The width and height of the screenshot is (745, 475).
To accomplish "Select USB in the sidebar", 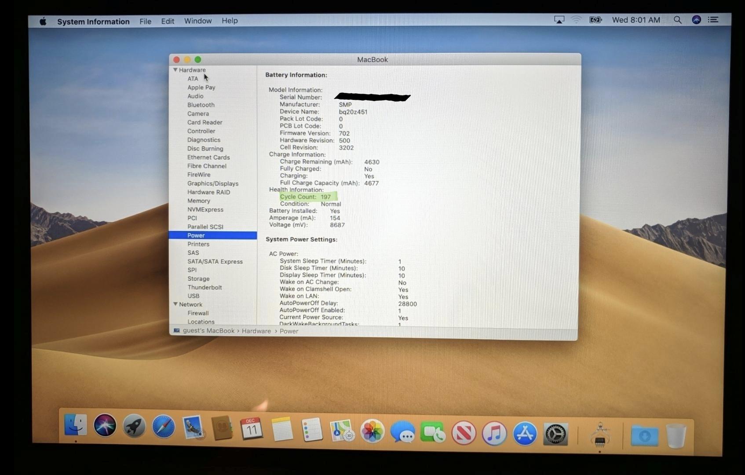I will coord(194,296).
